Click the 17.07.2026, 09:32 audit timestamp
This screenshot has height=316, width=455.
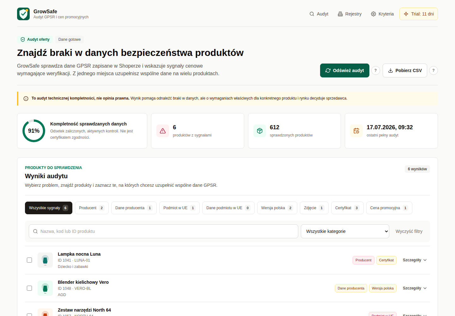[390, 127]
